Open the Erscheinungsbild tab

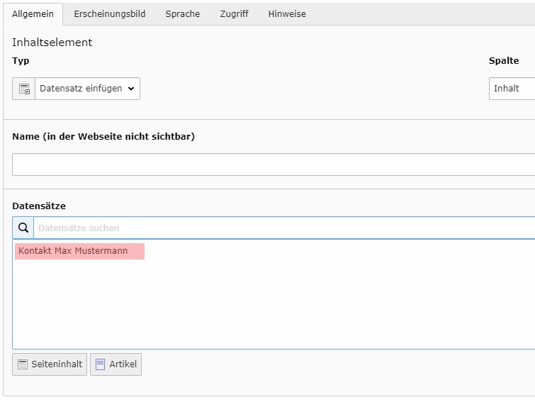(x=109, y=14)
